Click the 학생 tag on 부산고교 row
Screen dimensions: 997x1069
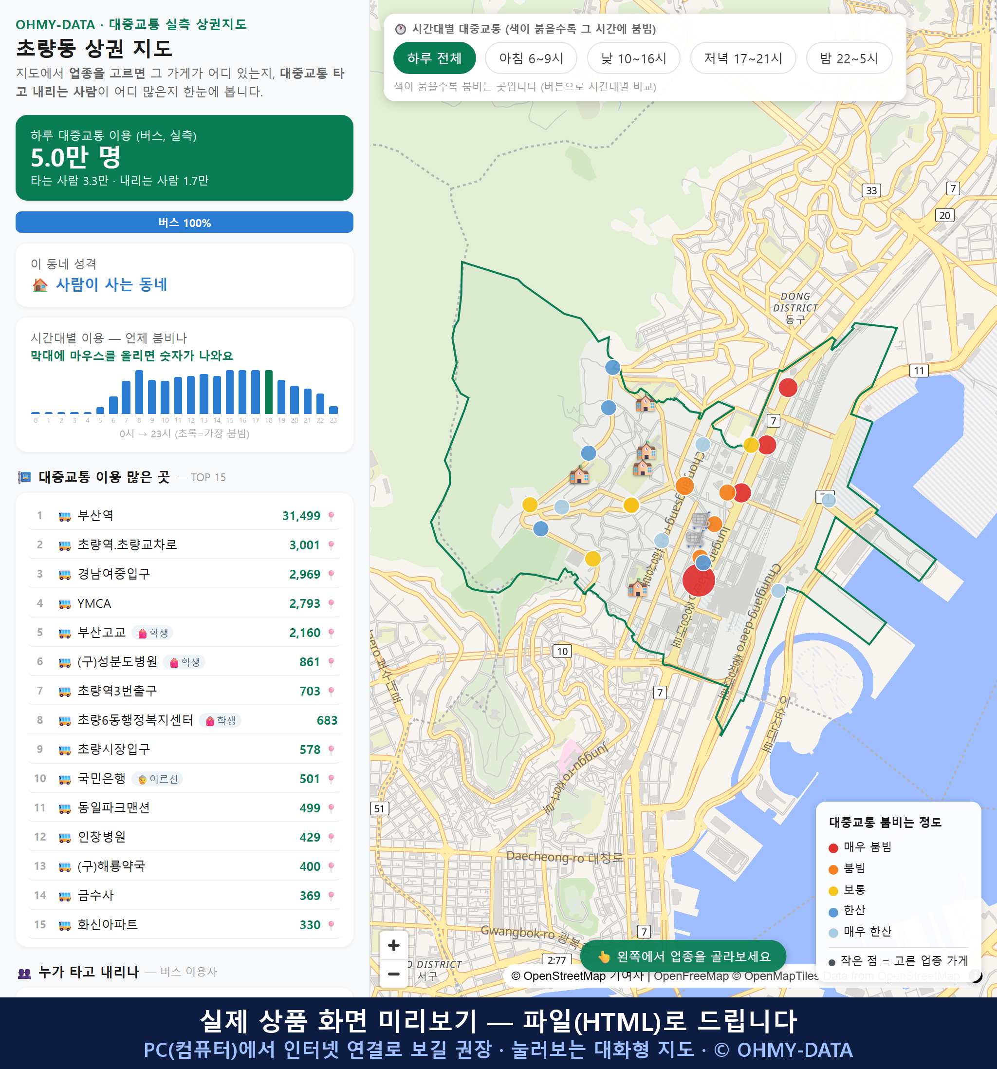153,633
